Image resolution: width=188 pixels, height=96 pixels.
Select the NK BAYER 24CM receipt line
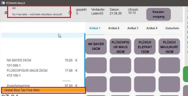point(42,60)
